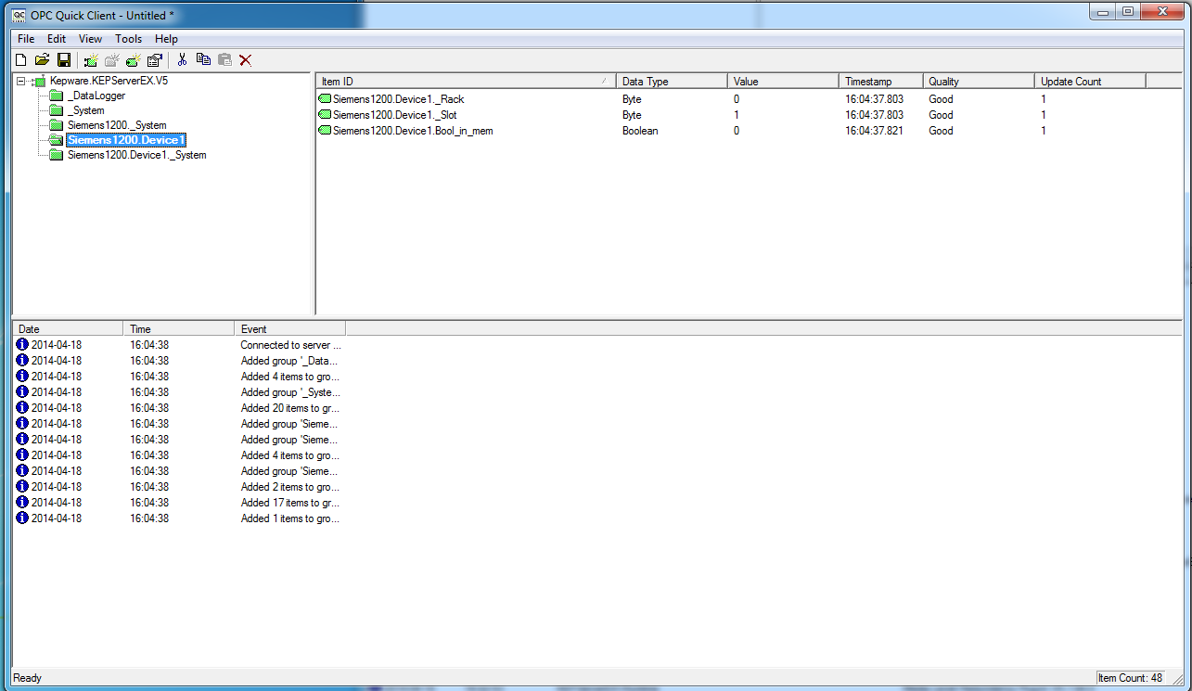Click the Value cell '1' of the _Slot item
Image resolution: width=1192 pixels, height=691 pixels.
(737, 115)
